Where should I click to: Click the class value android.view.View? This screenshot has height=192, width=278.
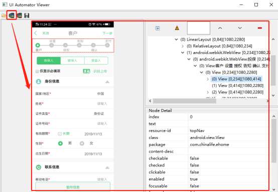pyautogui.click(x=207, y=137)
